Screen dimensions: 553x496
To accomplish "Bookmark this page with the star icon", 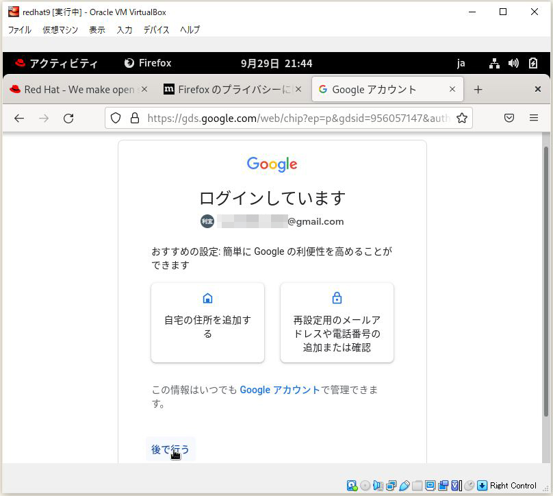I will pyautogui.click(x=462, y=118).
